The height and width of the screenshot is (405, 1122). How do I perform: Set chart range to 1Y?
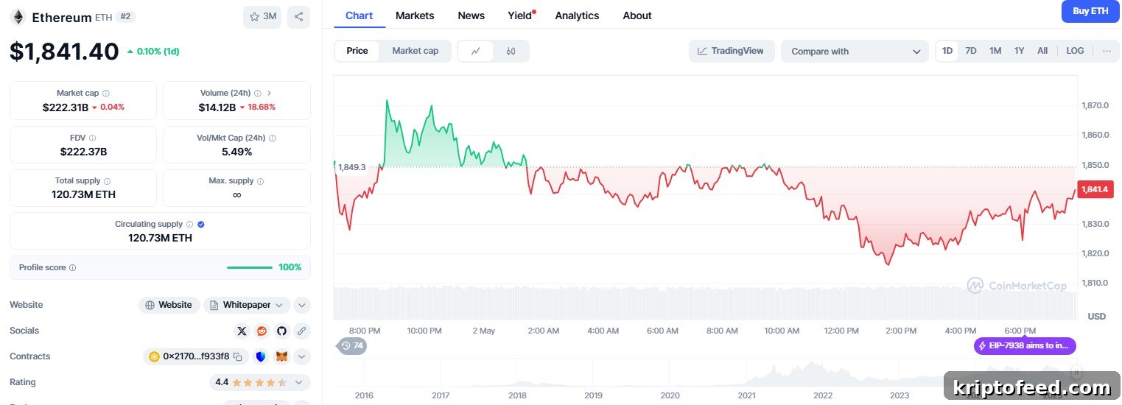click(1019, 51)
